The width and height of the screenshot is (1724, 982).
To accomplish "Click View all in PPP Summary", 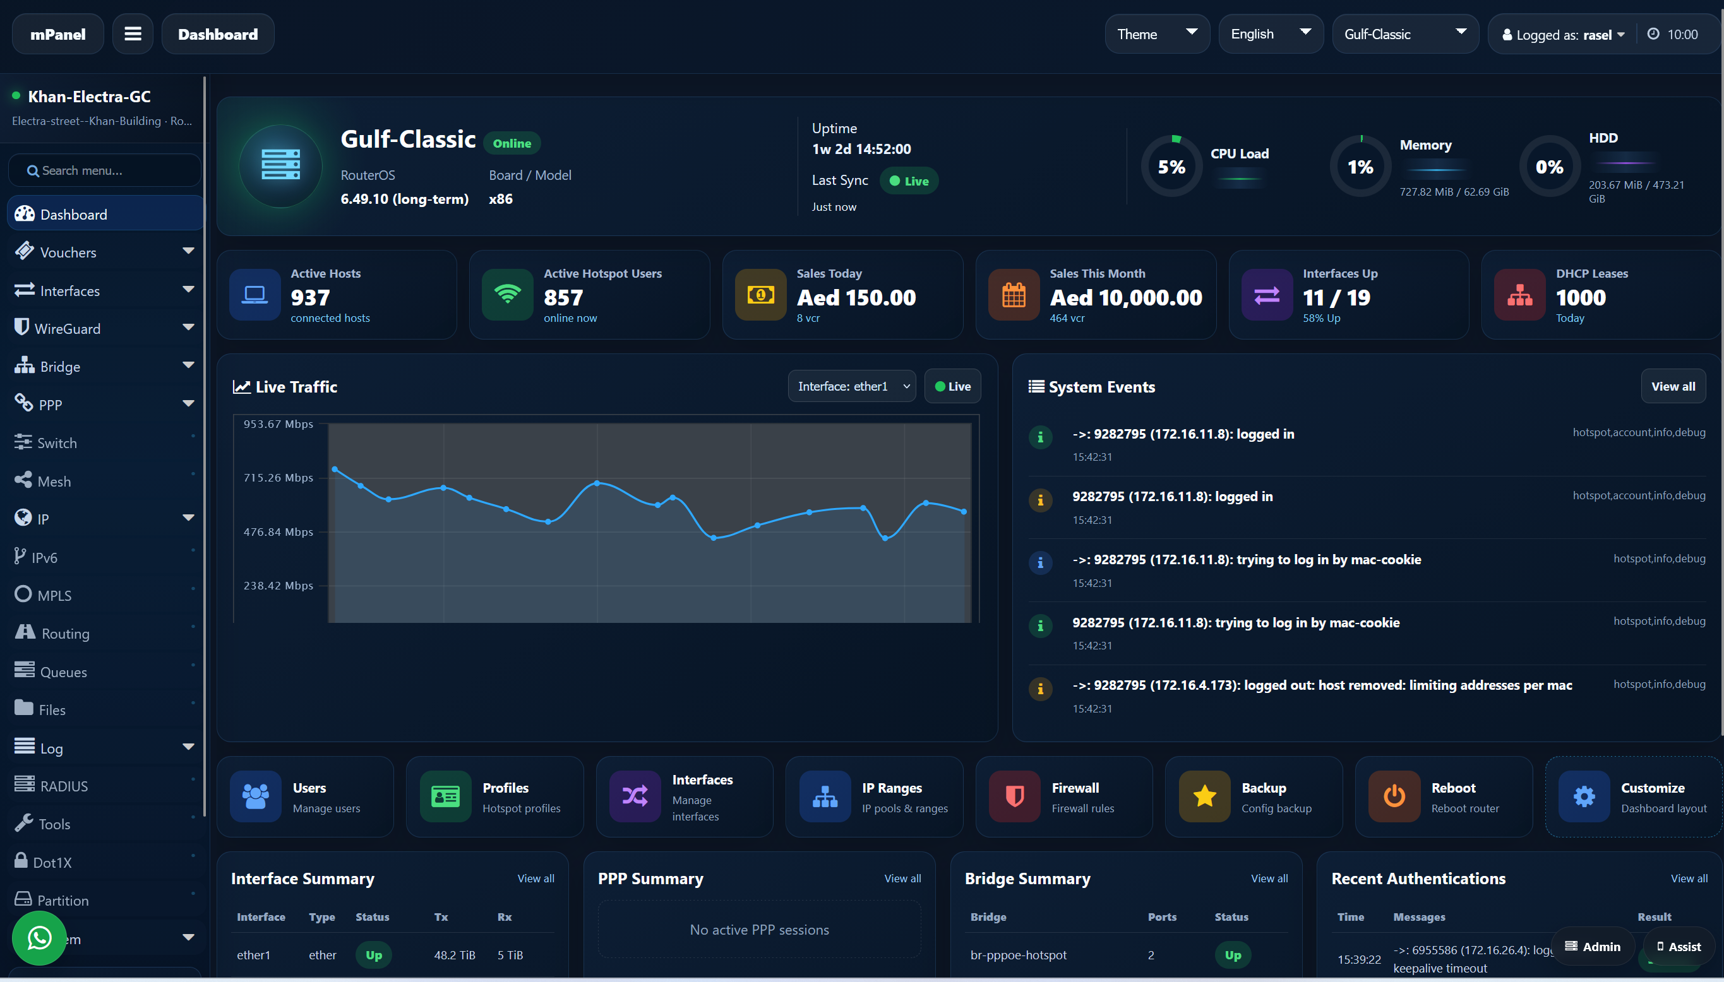I will (902, 878).
